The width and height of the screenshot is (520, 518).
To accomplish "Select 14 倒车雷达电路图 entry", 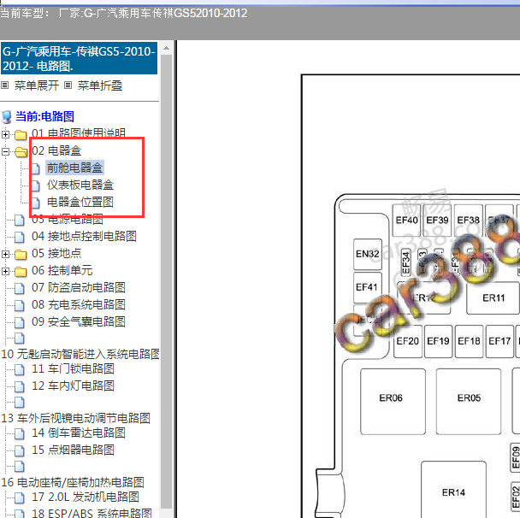I will (x=79, y=433).
